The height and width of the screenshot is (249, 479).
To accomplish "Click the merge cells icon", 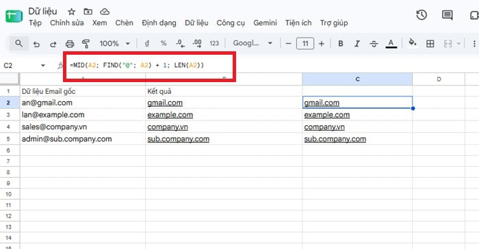I will tap(448, 44).
